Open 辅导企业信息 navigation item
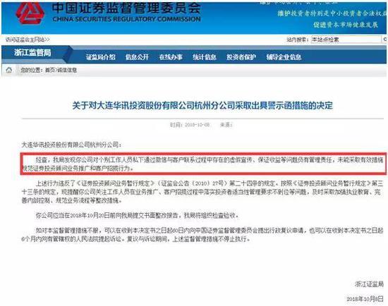 [x=284, y=57]
